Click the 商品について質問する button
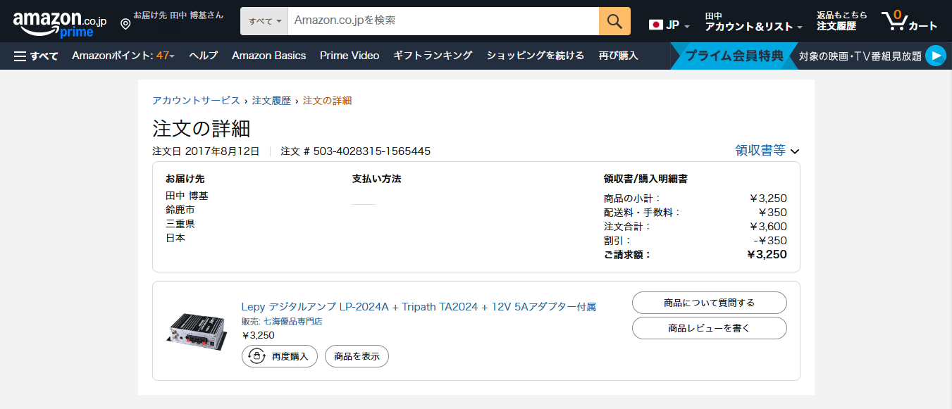 [x=709, y=303]
